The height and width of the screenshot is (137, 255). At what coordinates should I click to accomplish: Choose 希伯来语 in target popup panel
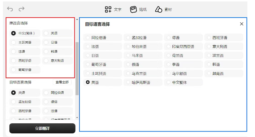143,47
